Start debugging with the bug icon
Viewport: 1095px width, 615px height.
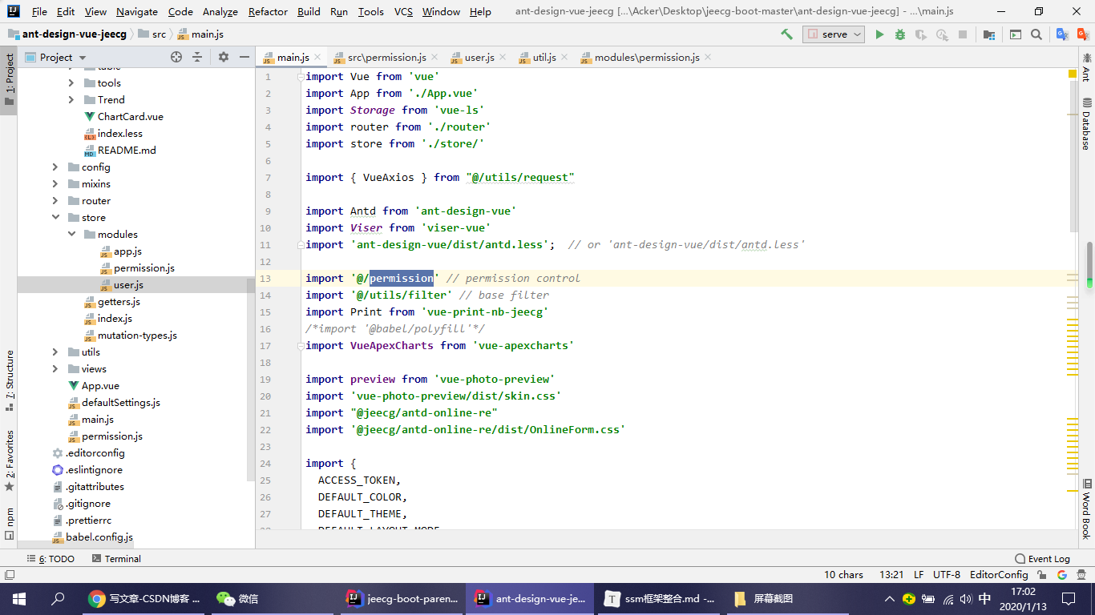coord(900,34)
